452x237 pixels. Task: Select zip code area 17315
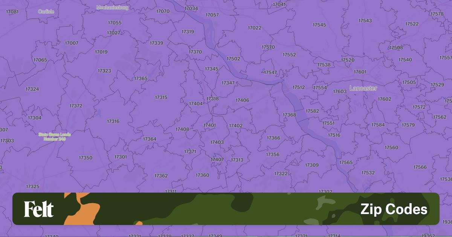tap(161, 97)
